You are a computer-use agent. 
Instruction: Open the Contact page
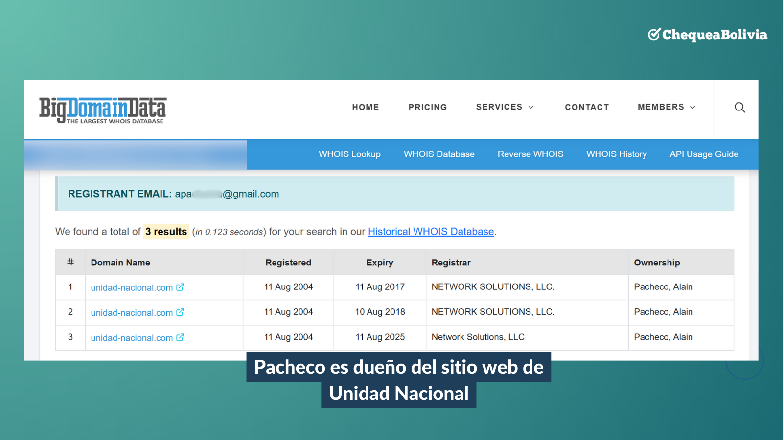coord(587,107)
